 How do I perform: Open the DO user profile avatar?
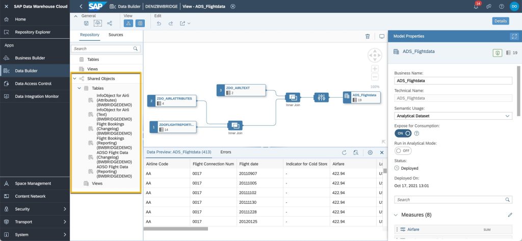click(x=514, y=6)
